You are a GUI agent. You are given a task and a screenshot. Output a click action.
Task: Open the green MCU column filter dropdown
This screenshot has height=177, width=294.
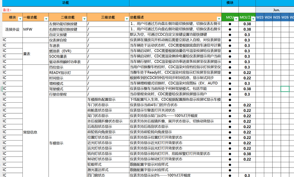(x=236, y=19)
